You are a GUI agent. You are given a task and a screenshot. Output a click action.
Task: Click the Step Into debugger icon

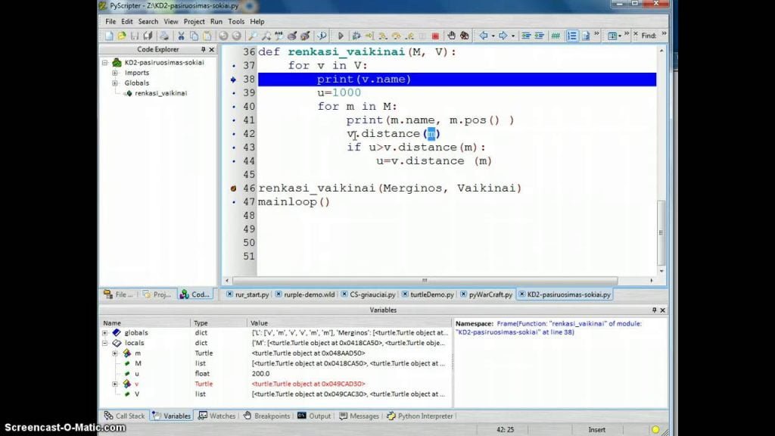pos(382,36)
